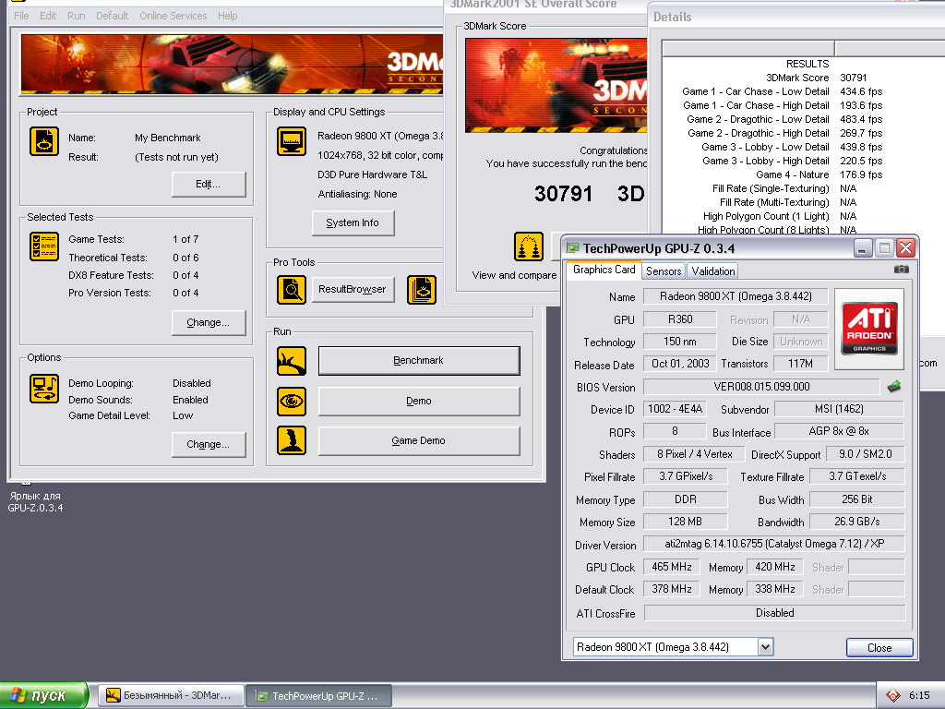Viewport: 945px width, 709px height.
Task: Click the Options music-monitor icon
Action: (44, 389)
